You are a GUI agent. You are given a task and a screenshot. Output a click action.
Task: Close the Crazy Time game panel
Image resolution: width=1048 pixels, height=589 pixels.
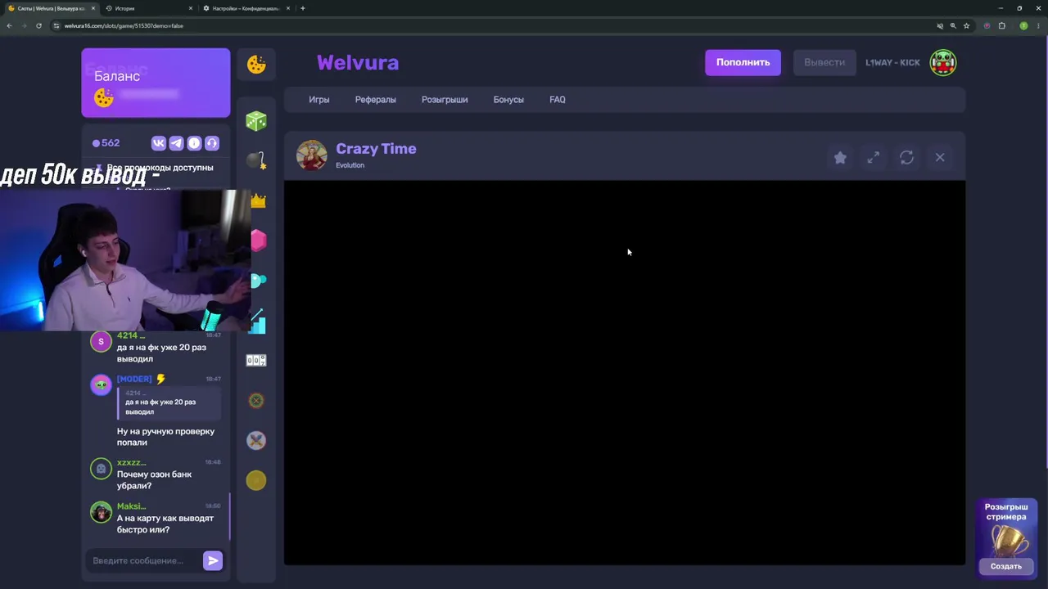coord(940,158)
